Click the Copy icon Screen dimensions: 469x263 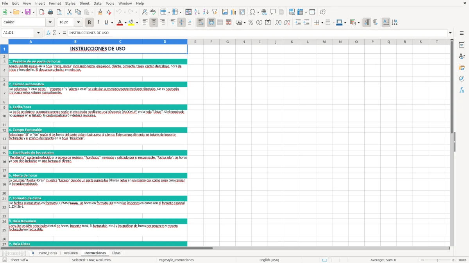click(78, 12)
